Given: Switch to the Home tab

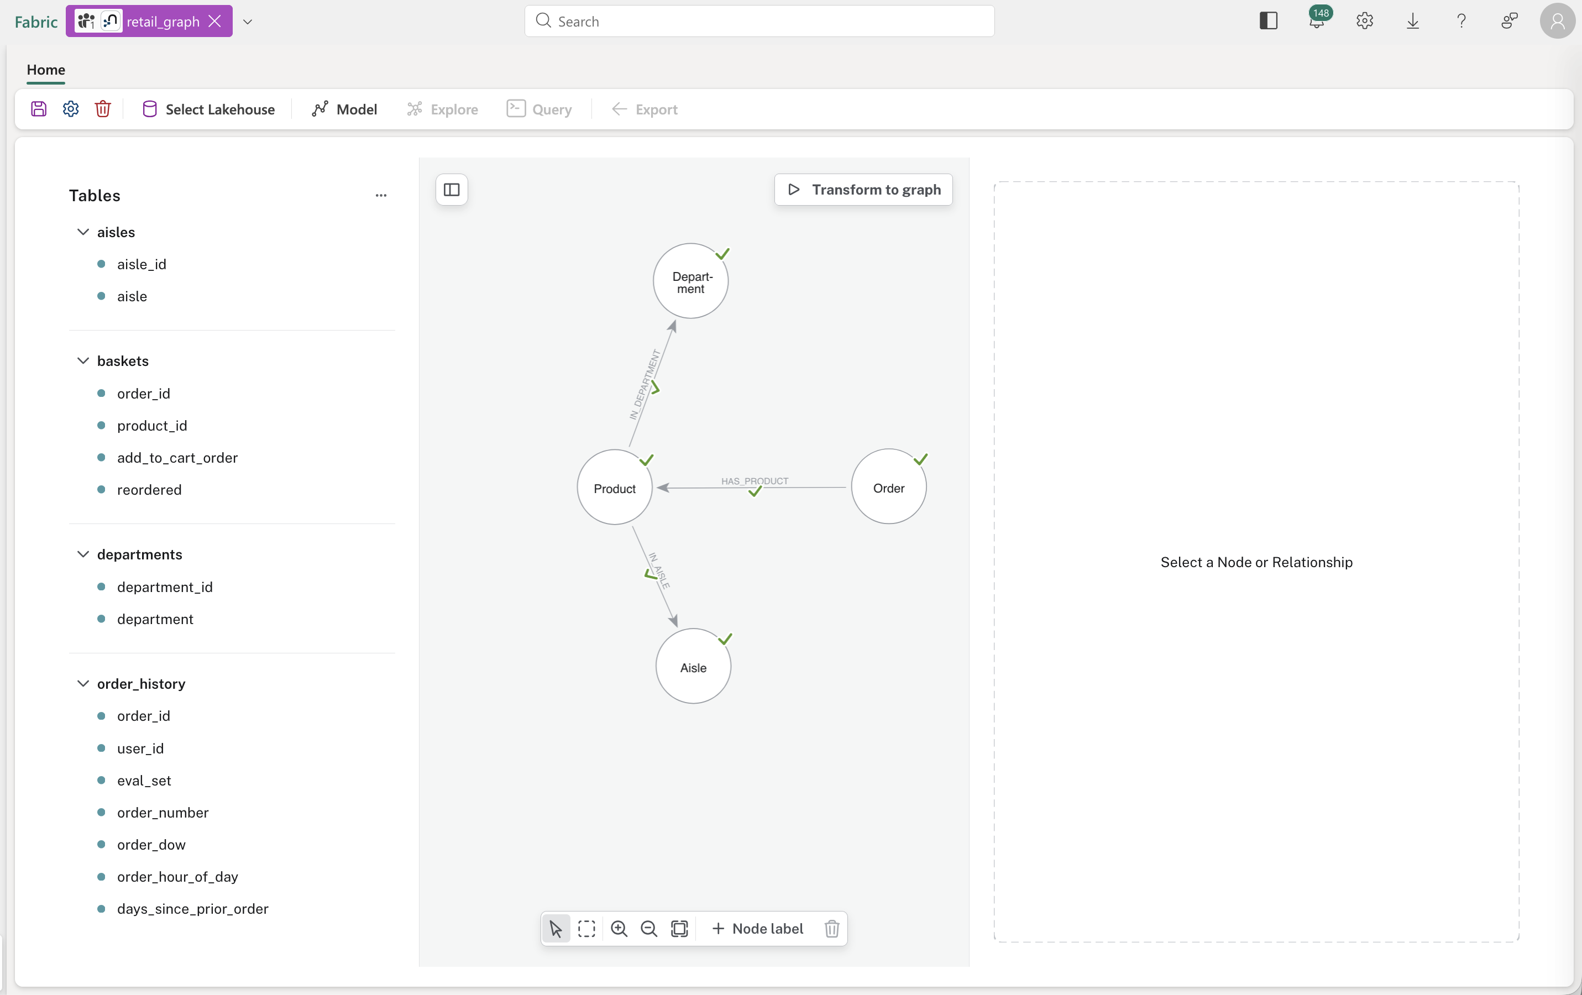Looking at the screenshot, I should coord(46,70).
